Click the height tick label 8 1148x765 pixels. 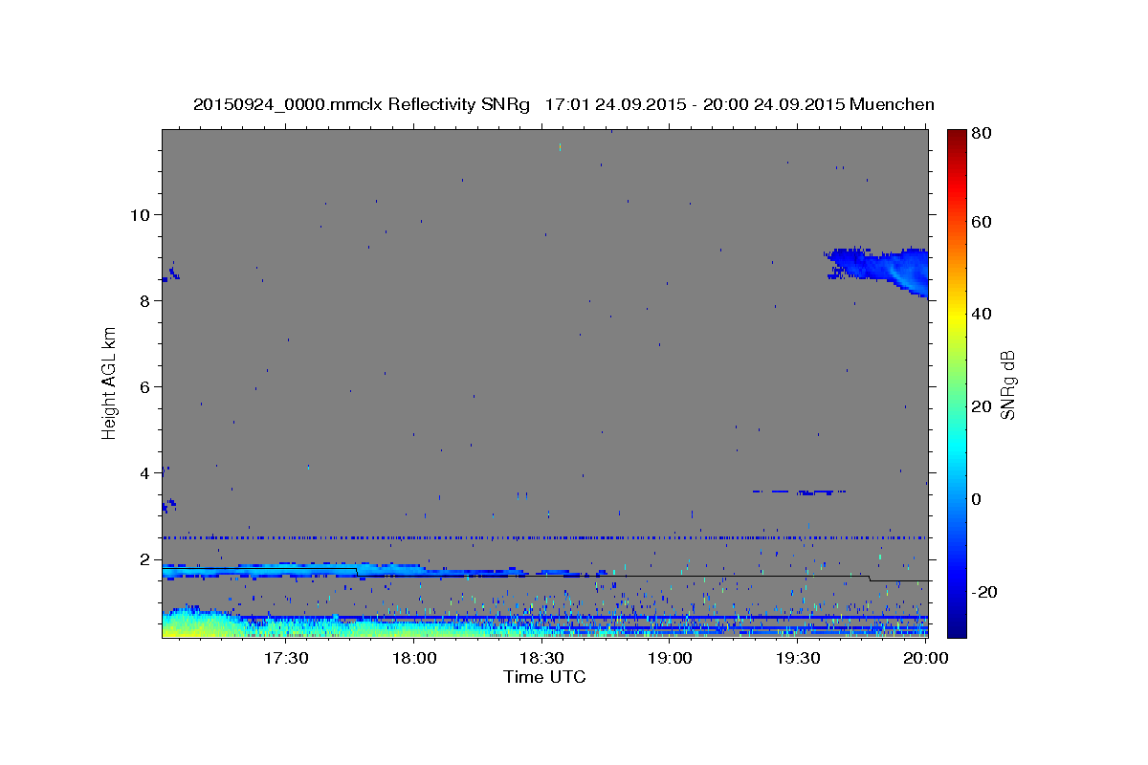[x=145, y=300]
